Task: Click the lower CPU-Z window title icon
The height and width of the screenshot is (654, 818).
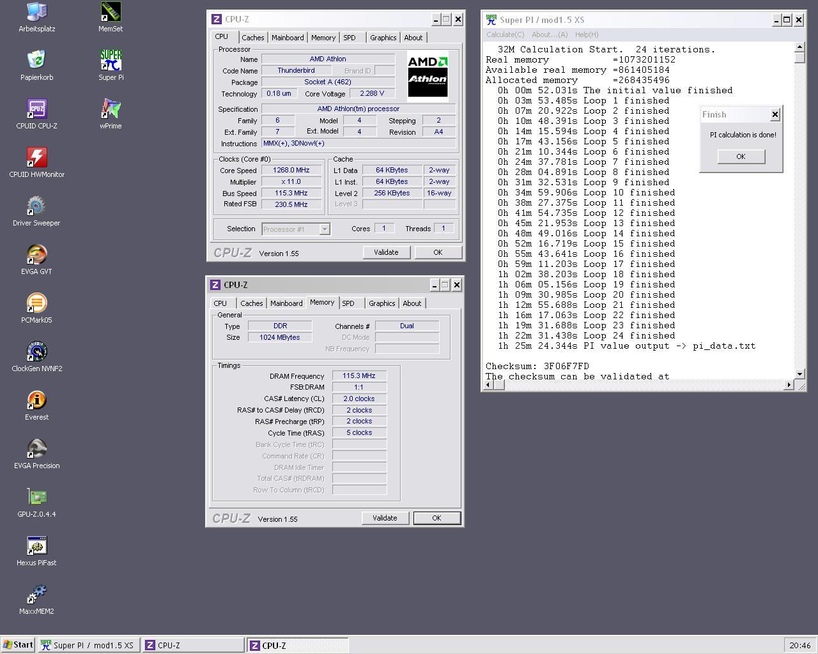Action: click(x=215, y=285)
